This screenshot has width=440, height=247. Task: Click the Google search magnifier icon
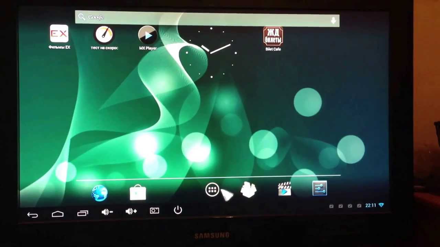pos(81,17)
